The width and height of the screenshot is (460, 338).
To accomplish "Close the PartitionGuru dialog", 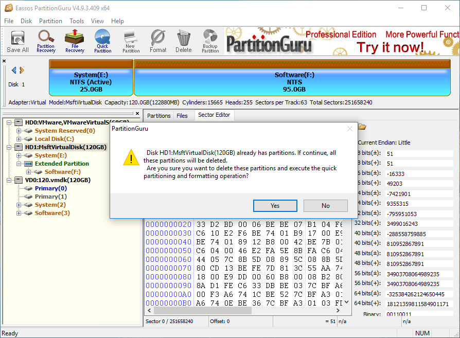I will [x=350, y=129].
